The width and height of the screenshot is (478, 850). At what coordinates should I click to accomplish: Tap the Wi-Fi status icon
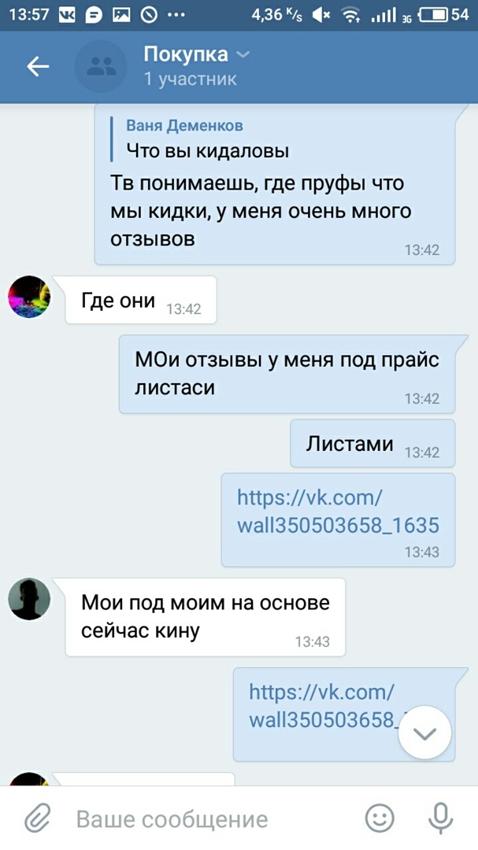(352, 16)
